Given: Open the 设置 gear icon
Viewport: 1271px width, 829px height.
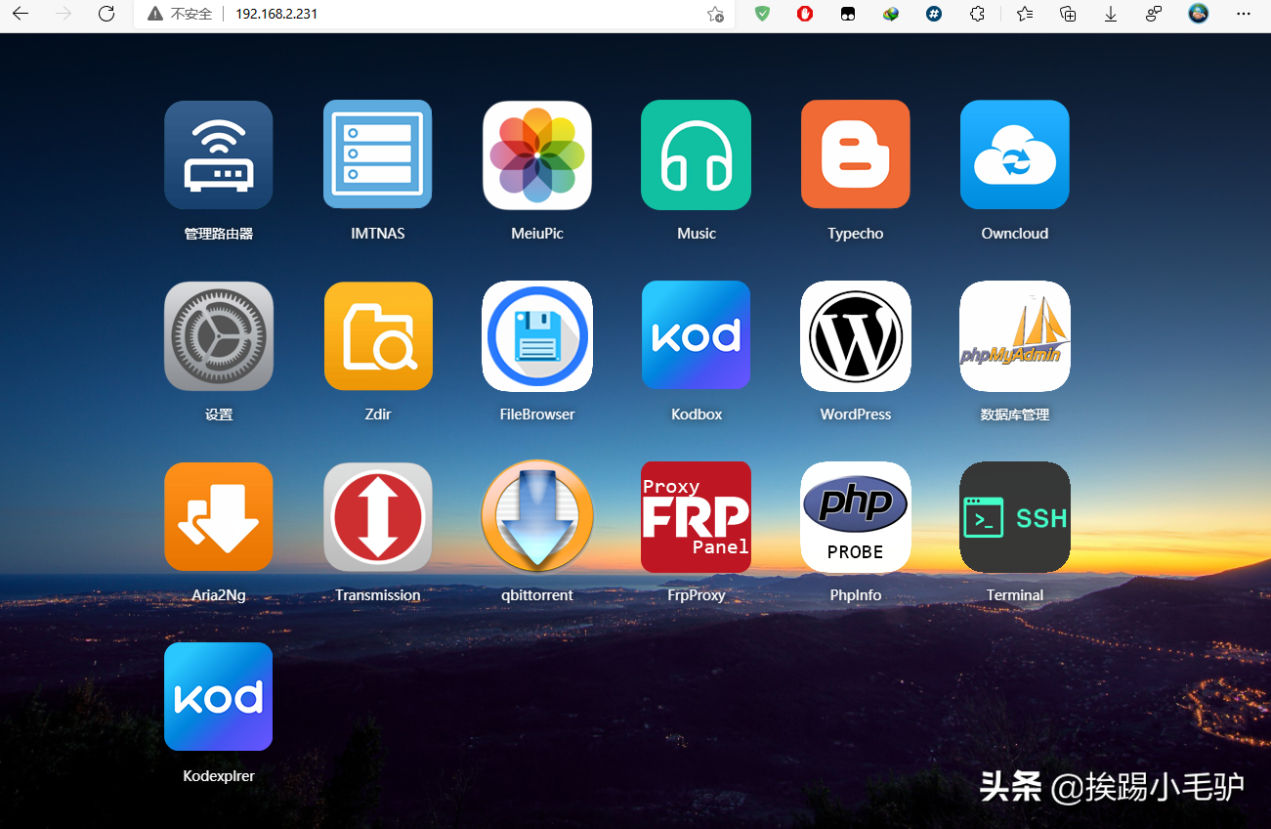Looking at the screenshot, I should 219,335.
